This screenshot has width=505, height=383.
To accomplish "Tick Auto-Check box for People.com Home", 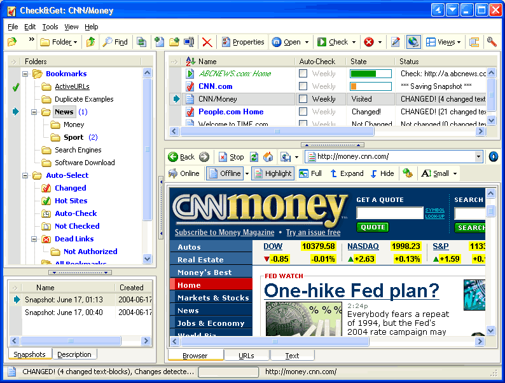I will click(x=303, y=112).
